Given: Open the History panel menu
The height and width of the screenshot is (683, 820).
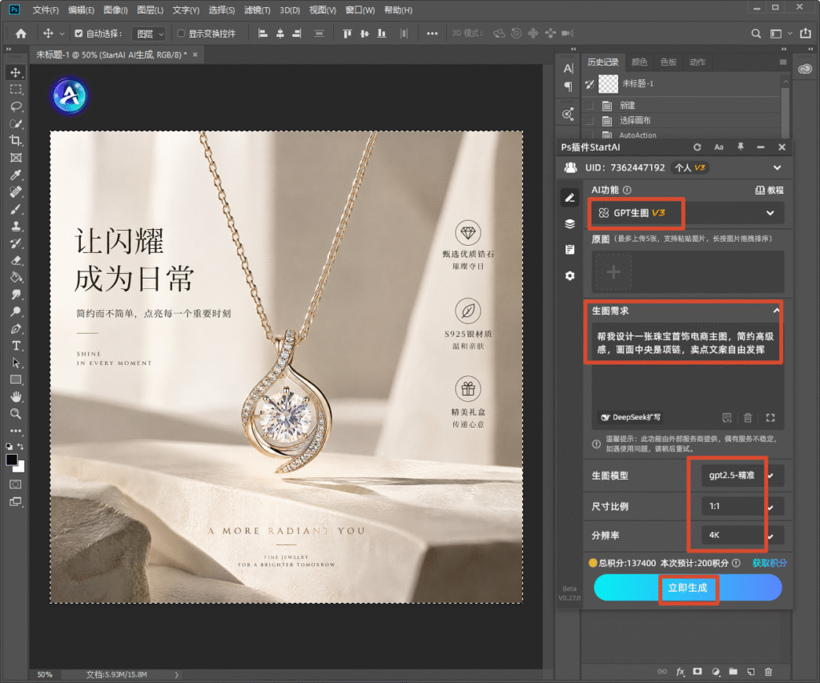Looking at the screenshot, I should coord(783,62).
